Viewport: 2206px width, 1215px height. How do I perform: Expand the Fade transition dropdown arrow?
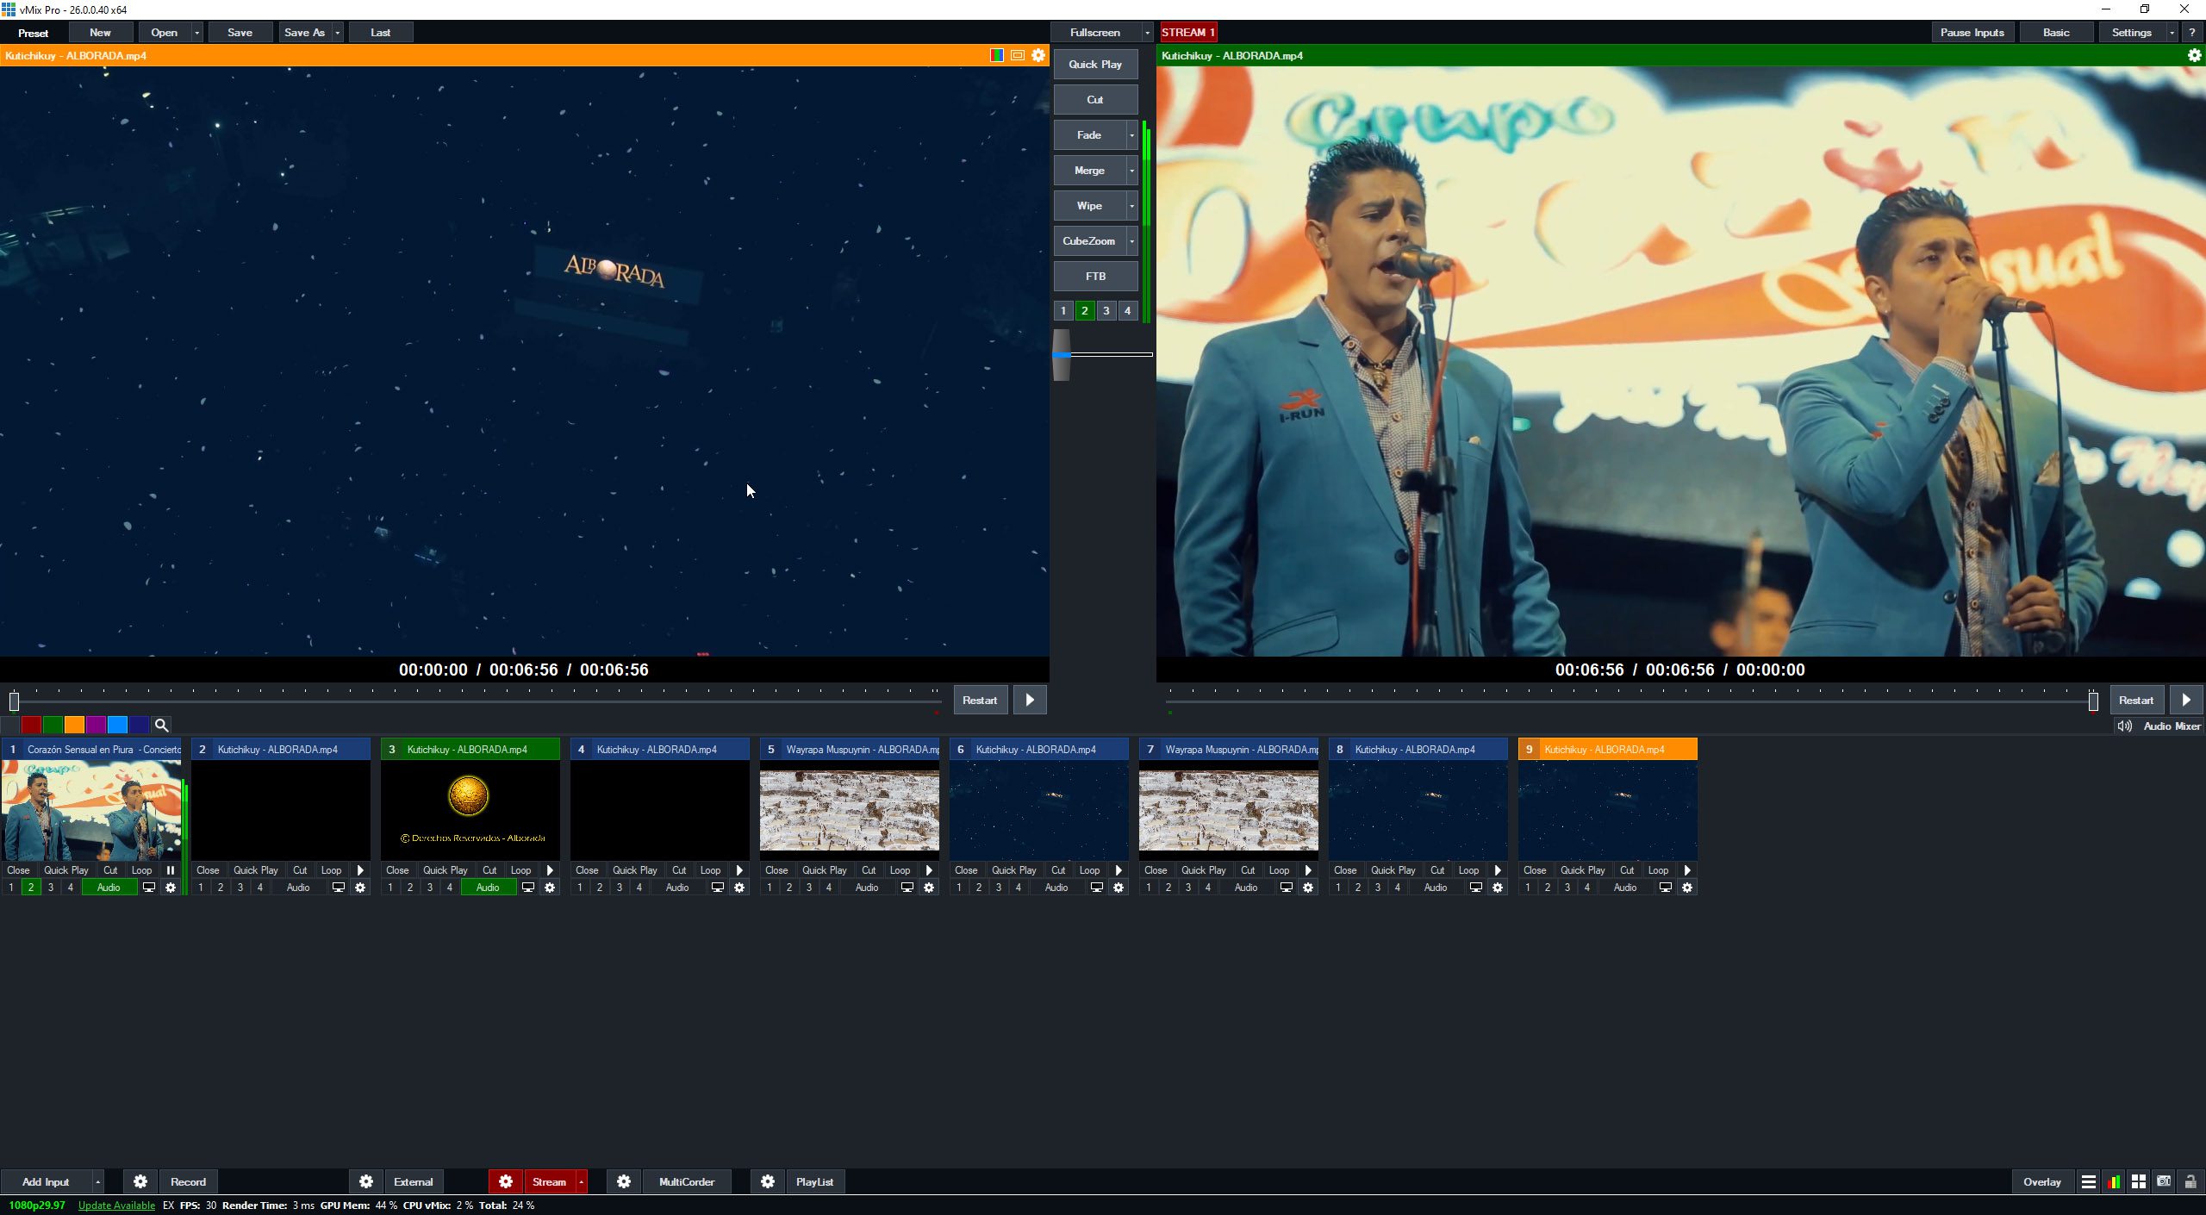(x=1131, y=134)
